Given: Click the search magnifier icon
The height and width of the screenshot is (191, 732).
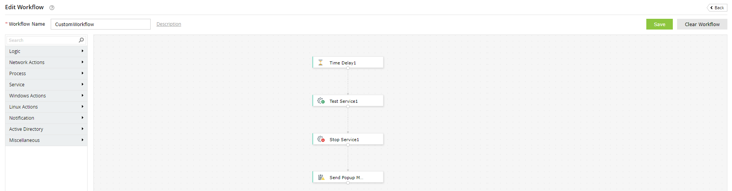Looking at the screenshot, I should (x=81, y=40).
